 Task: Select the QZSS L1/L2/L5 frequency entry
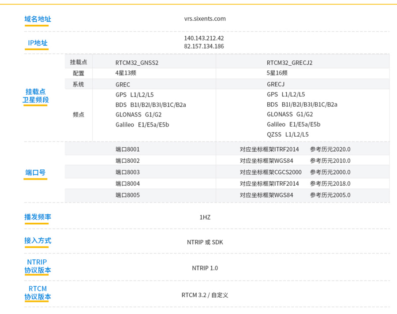(x=288, y=135)
